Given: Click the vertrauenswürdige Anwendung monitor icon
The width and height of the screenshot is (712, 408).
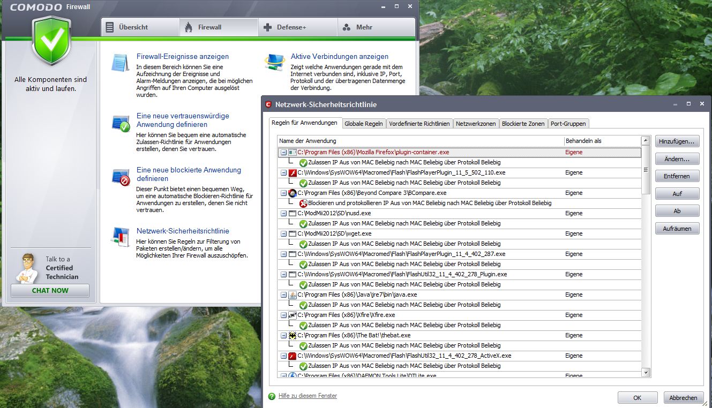Looking at the screenshot, I should coord(121,123).
